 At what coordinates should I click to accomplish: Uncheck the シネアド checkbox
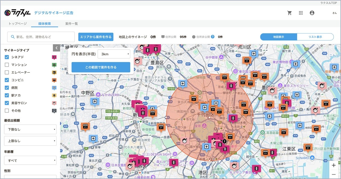pos(7,57)
